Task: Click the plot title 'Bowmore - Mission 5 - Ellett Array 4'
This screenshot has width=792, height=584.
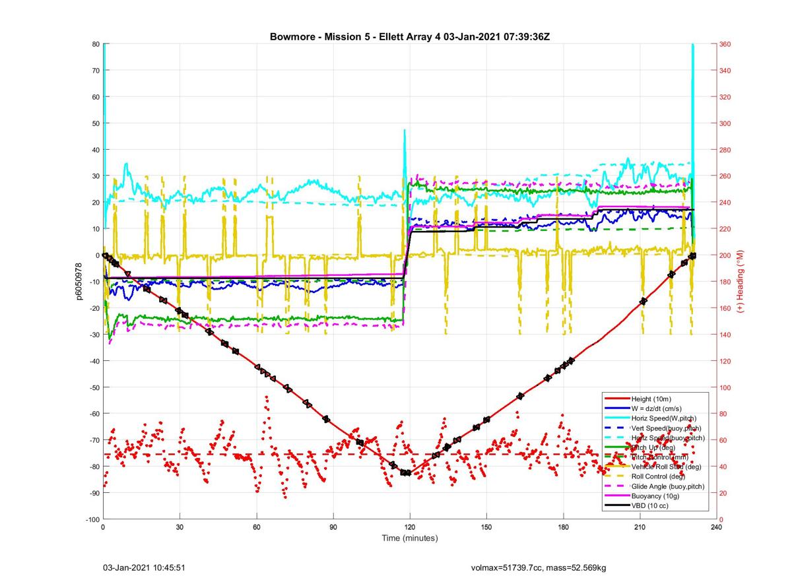Action: coord(355,36)
